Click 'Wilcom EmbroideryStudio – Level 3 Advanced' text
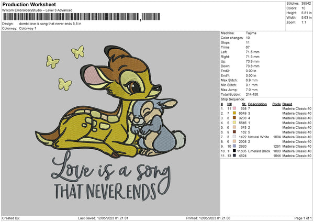 [x=37, y=10]
